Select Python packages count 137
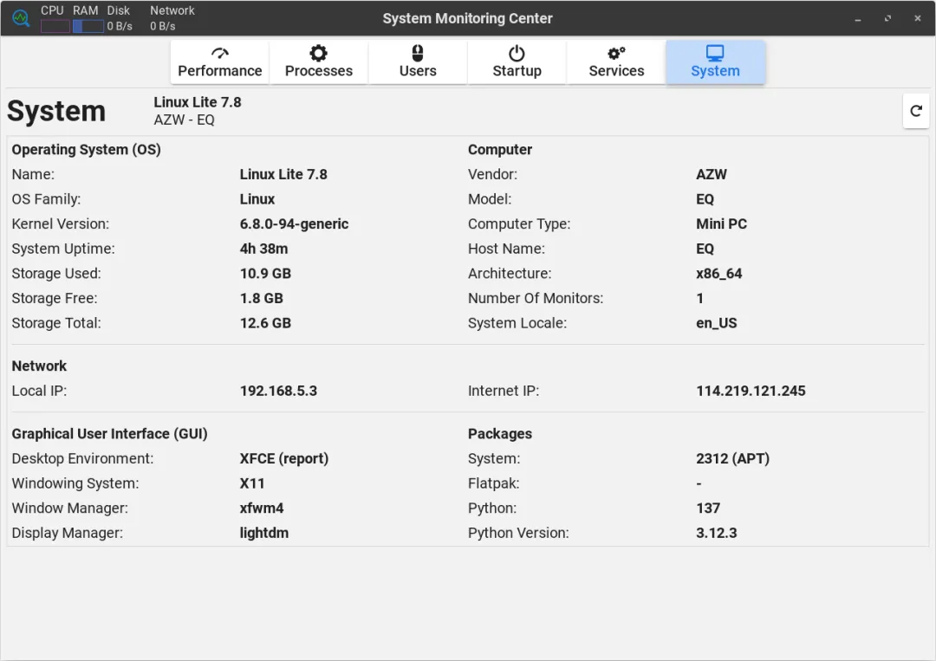Viewport: 936px width, 661px height. pos(708,509)
